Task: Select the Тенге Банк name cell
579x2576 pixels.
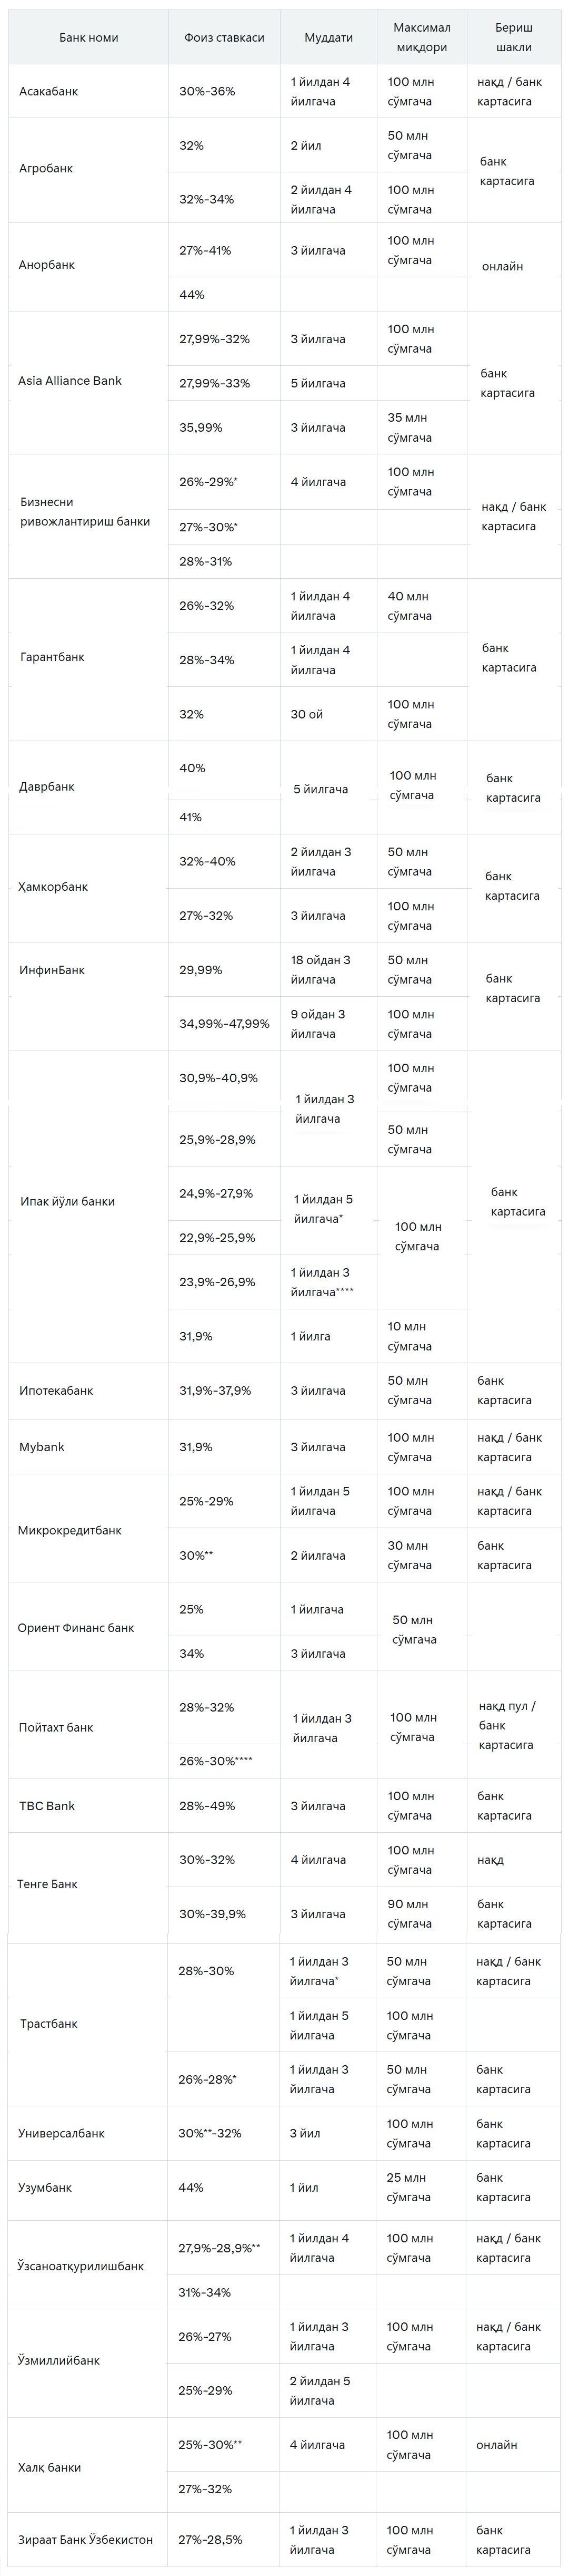Action: [88, 1884]
